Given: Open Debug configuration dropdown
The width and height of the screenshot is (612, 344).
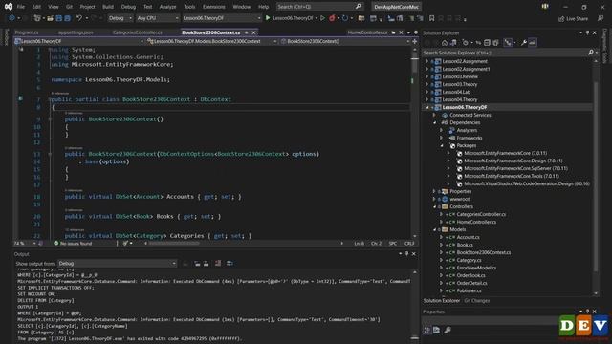Looking at the screenshot, I should 120,18.
